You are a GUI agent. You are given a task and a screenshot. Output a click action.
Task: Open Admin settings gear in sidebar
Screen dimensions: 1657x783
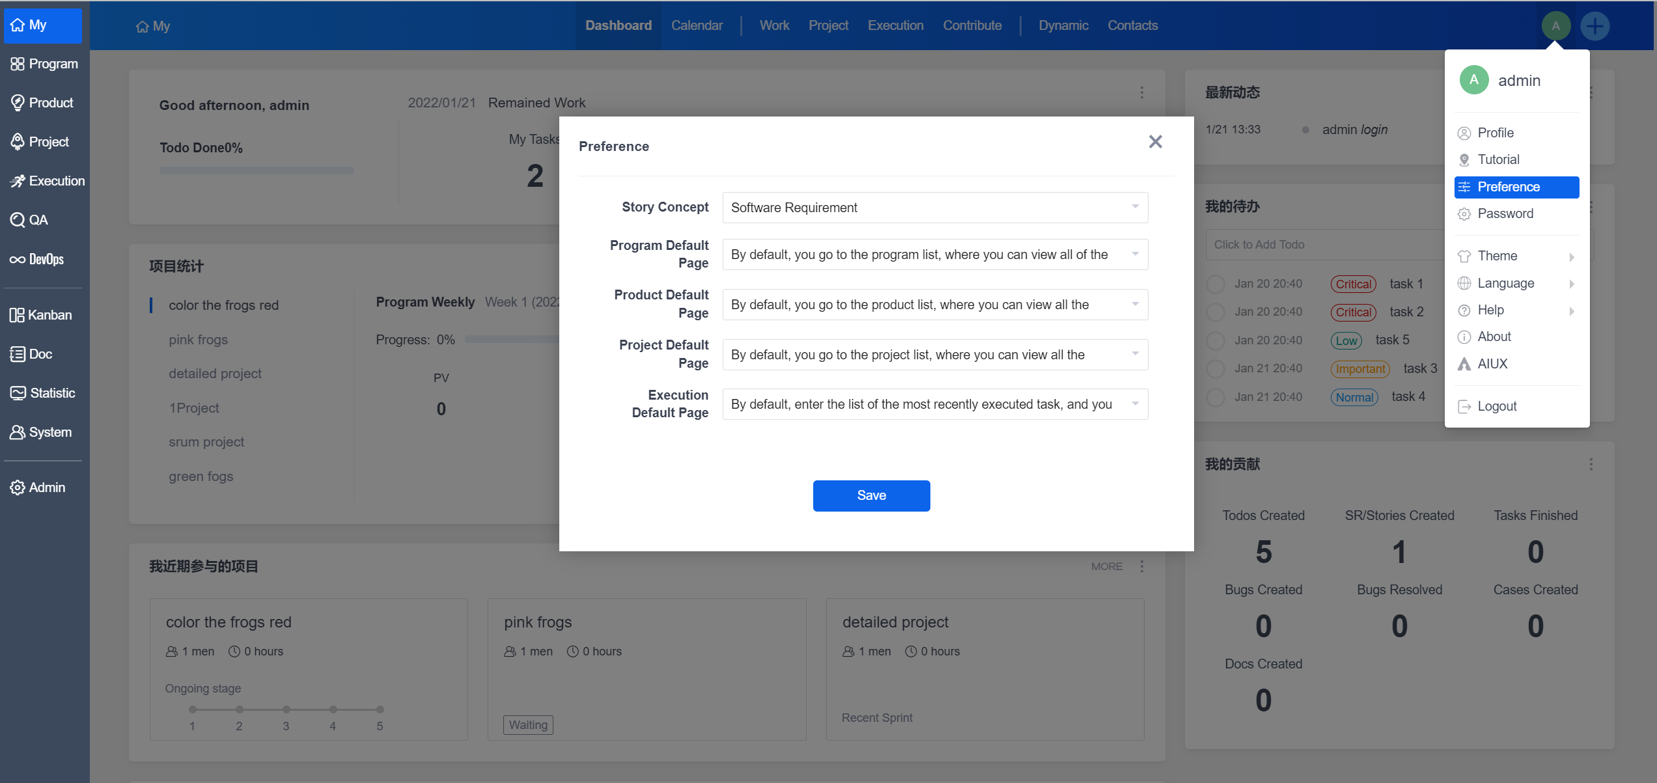(18, 488)
